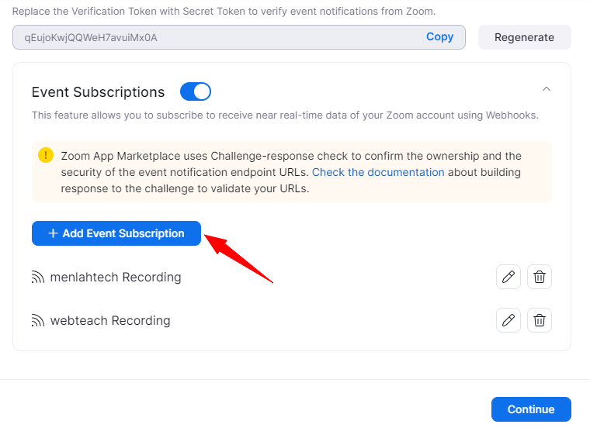Click the Continue button

pyautogui.click(x=531, y=409)
